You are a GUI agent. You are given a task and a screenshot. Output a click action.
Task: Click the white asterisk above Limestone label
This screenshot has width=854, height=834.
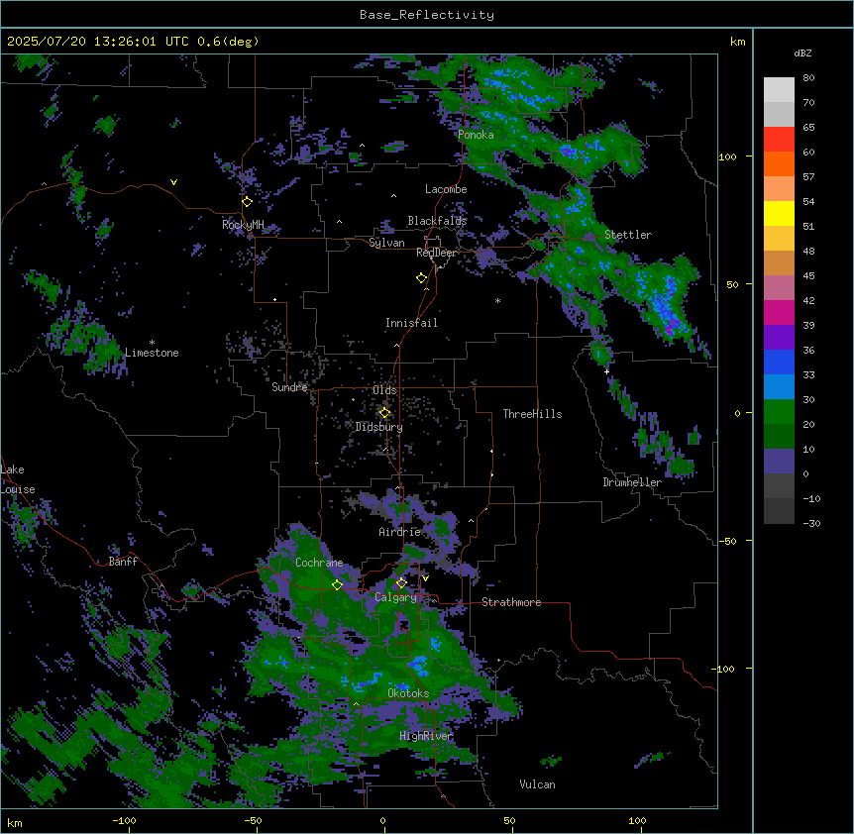(152, 343)
